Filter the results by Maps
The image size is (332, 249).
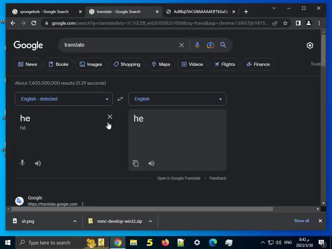[x=161, y=64]
